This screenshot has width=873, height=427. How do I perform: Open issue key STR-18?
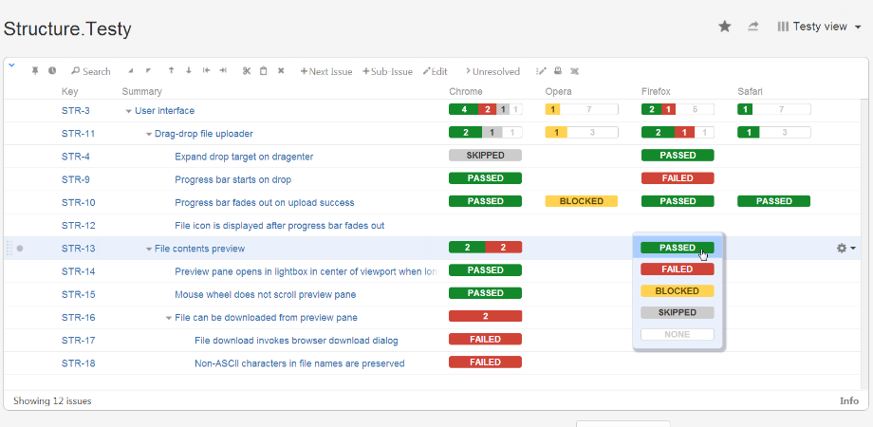pyautogui.click(x=78, y=363)
